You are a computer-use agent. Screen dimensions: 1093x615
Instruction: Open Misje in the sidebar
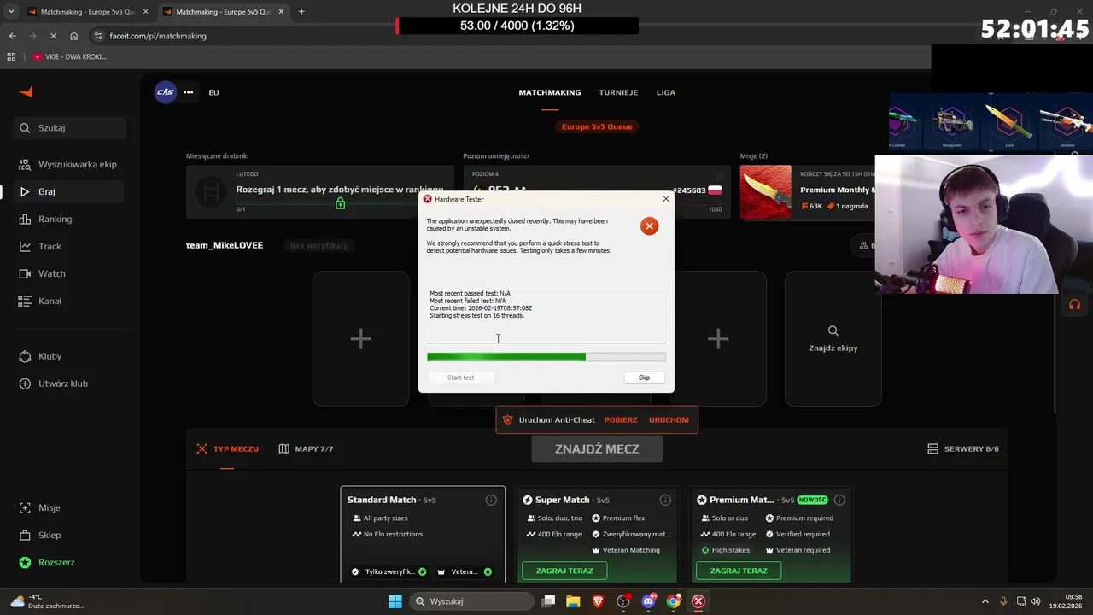68,507
